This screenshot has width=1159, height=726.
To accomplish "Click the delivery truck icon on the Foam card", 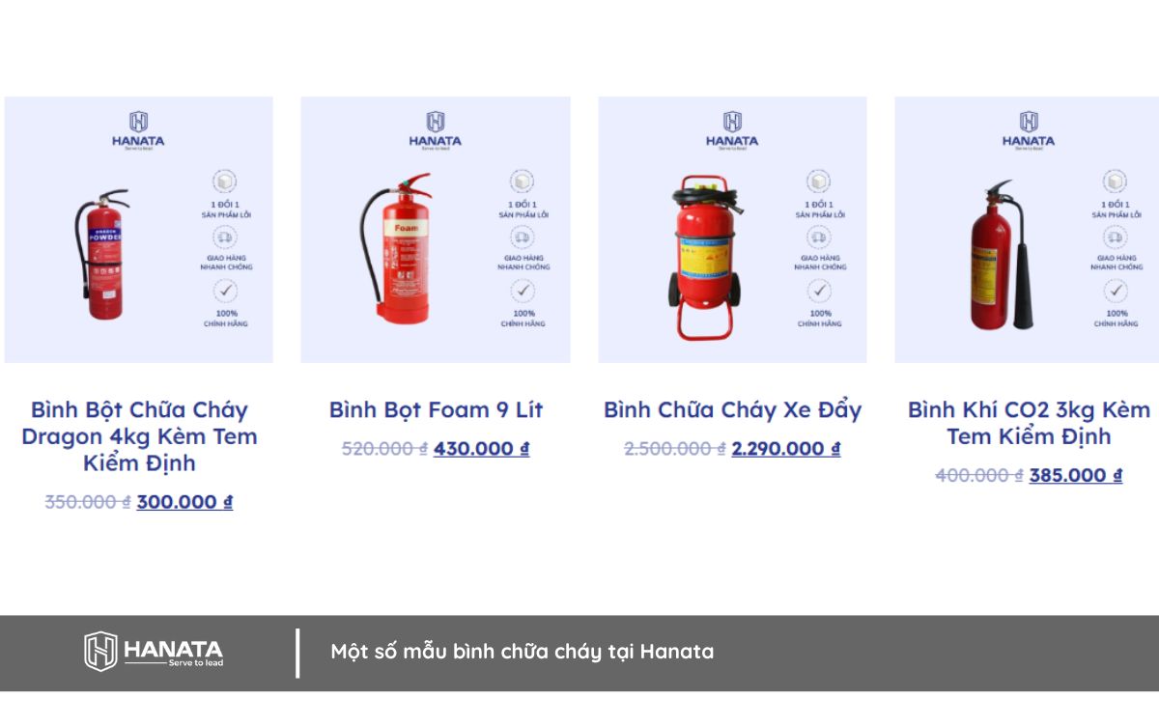I will (523, 237).
